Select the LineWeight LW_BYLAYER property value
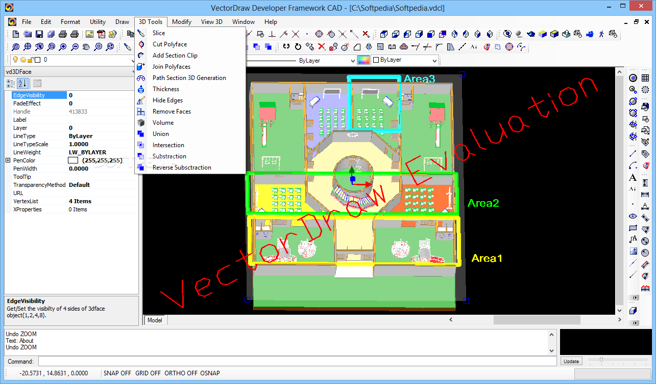The width and height of the screenshot is (656, 384). click(88, 152)
